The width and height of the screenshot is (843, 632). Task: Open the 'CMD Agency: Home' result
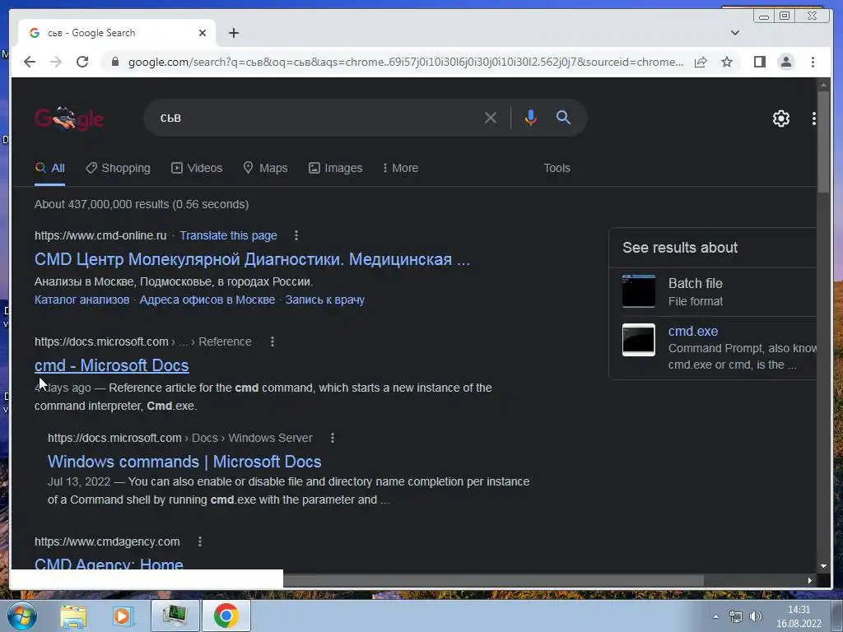click(109, 565)
